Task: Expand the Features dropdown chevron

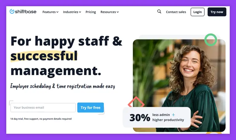Action: (57, 12)
